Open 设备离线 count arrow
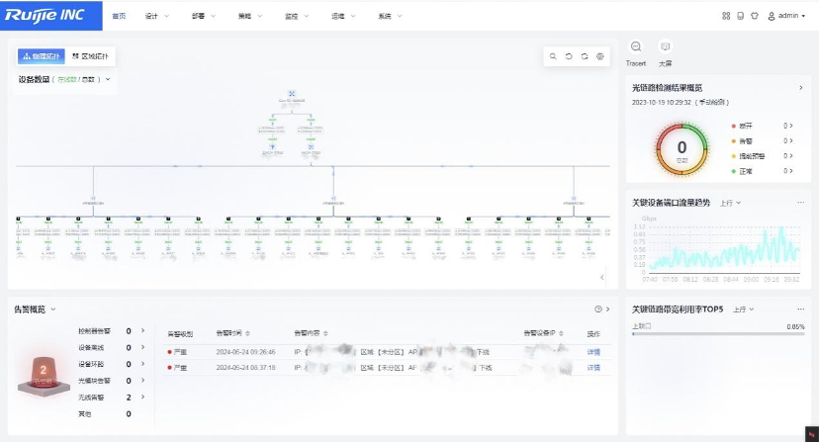The image size is (819, 443). [x=142, y=347]
